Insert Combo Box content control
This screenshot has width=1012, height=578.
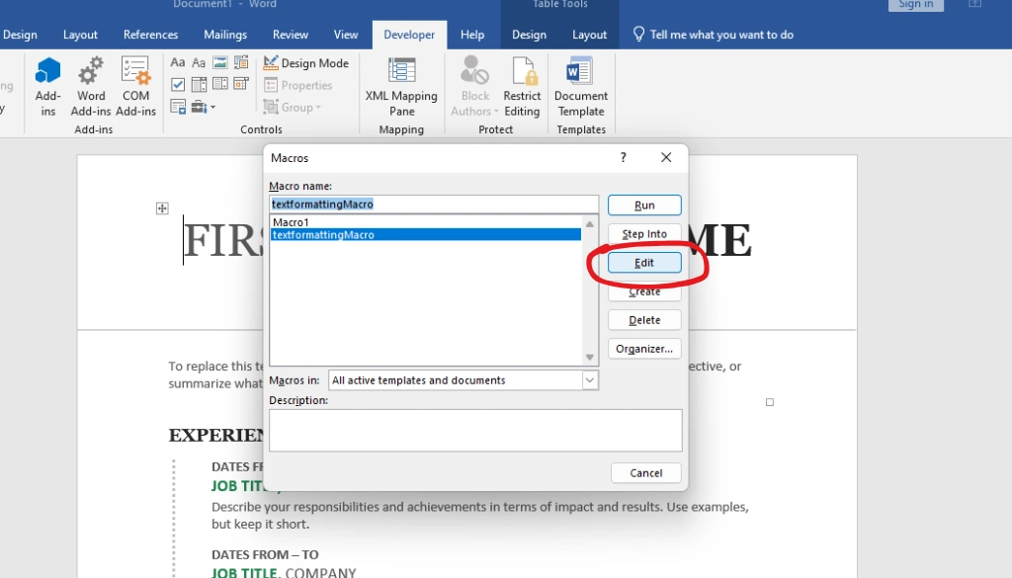pos(199,85)
